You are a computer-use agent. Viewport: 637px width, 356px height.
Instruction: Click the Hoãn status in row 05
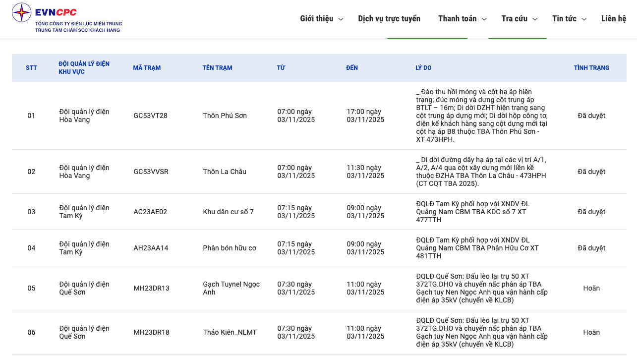[x=591, y=288]
